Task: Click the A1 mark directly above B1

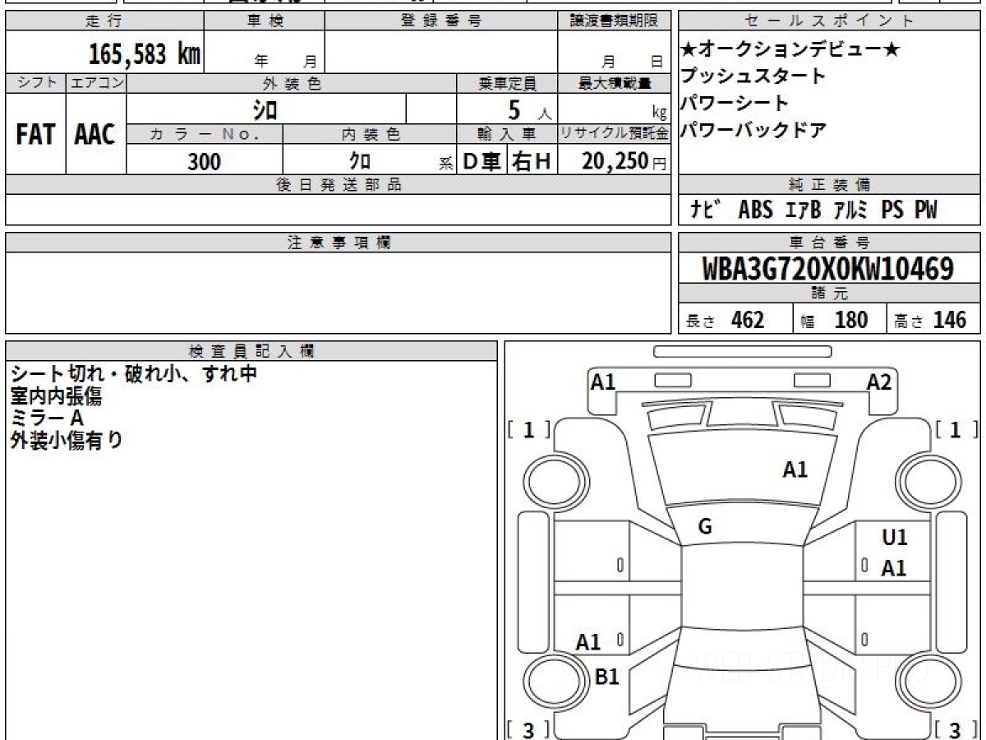Action: tap(587, 643)
